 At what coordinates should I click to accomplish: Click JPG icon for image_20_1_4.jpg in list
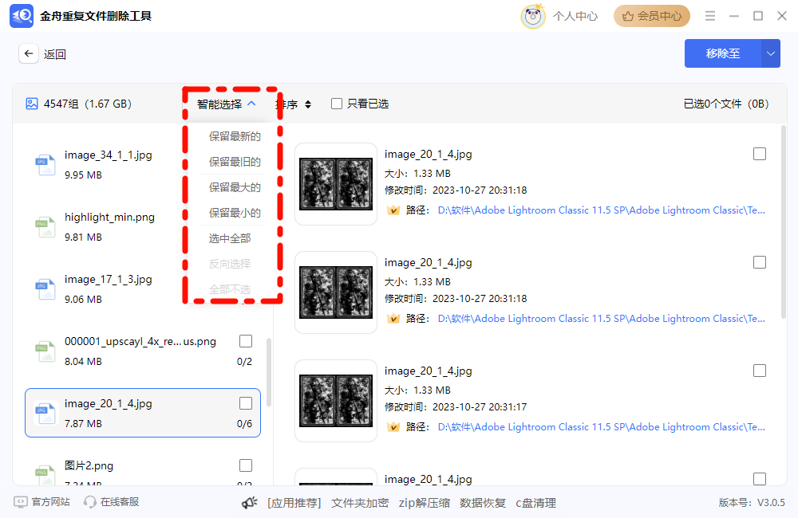(x=45, y=414)
